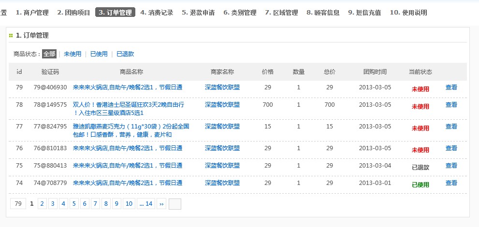
Task: Go to page 2 of orders
Action: (x=42, y=203)
